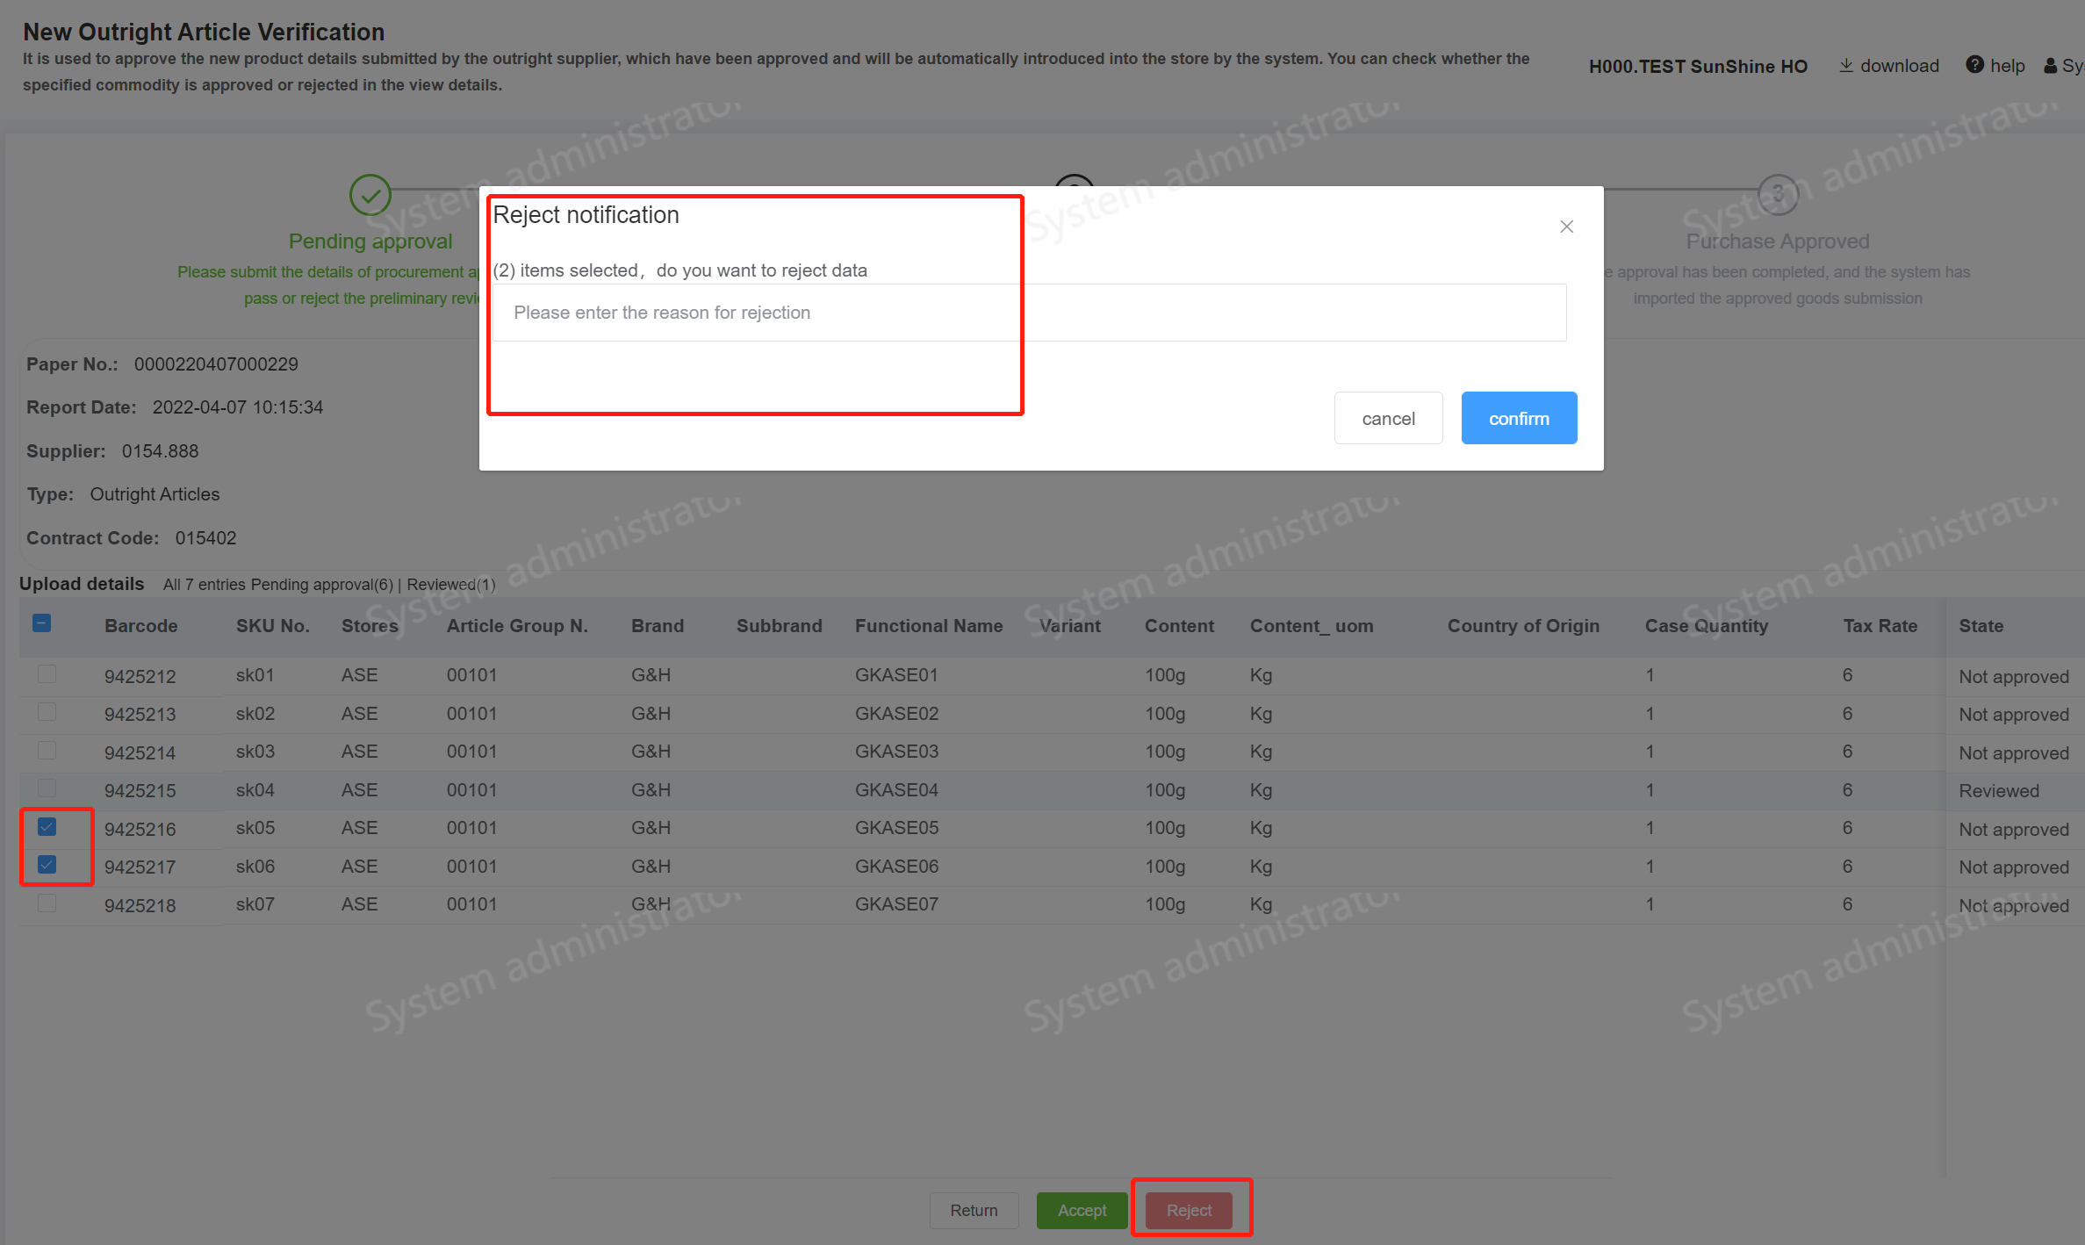Image resolution: width=2085 pixels, height=1245 pixels.
Task: Check the checkbox for barcode 9425212
Action: 47,674
